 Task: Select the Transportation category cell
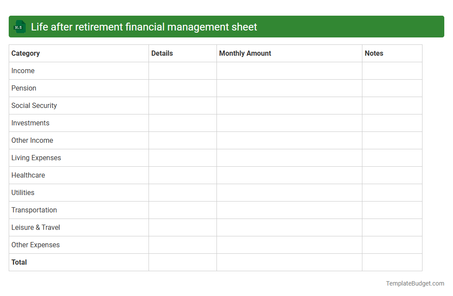click(34, 210)
